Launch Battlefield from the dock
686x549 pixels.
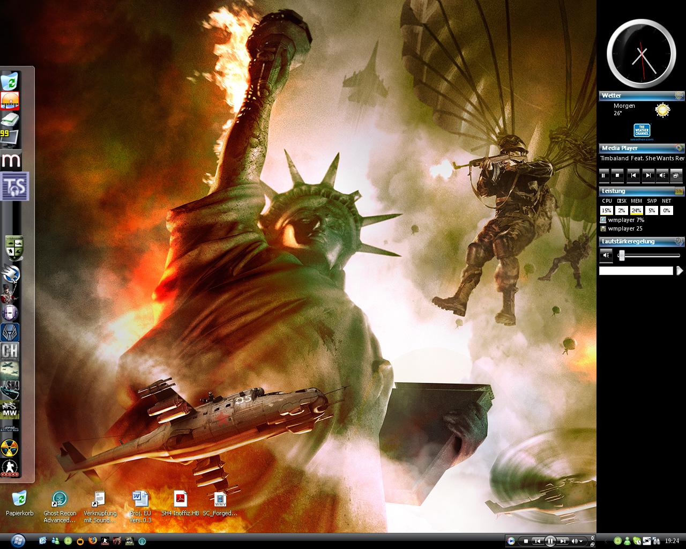click(x=10, y=428)
